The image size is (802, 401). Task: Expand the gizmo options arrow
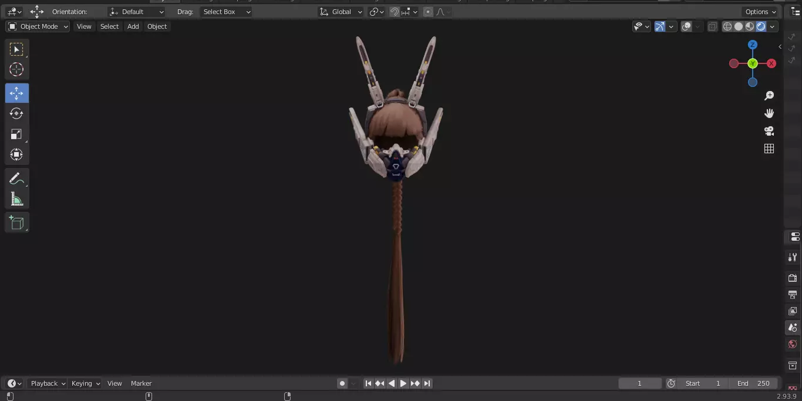click(672, 26)
